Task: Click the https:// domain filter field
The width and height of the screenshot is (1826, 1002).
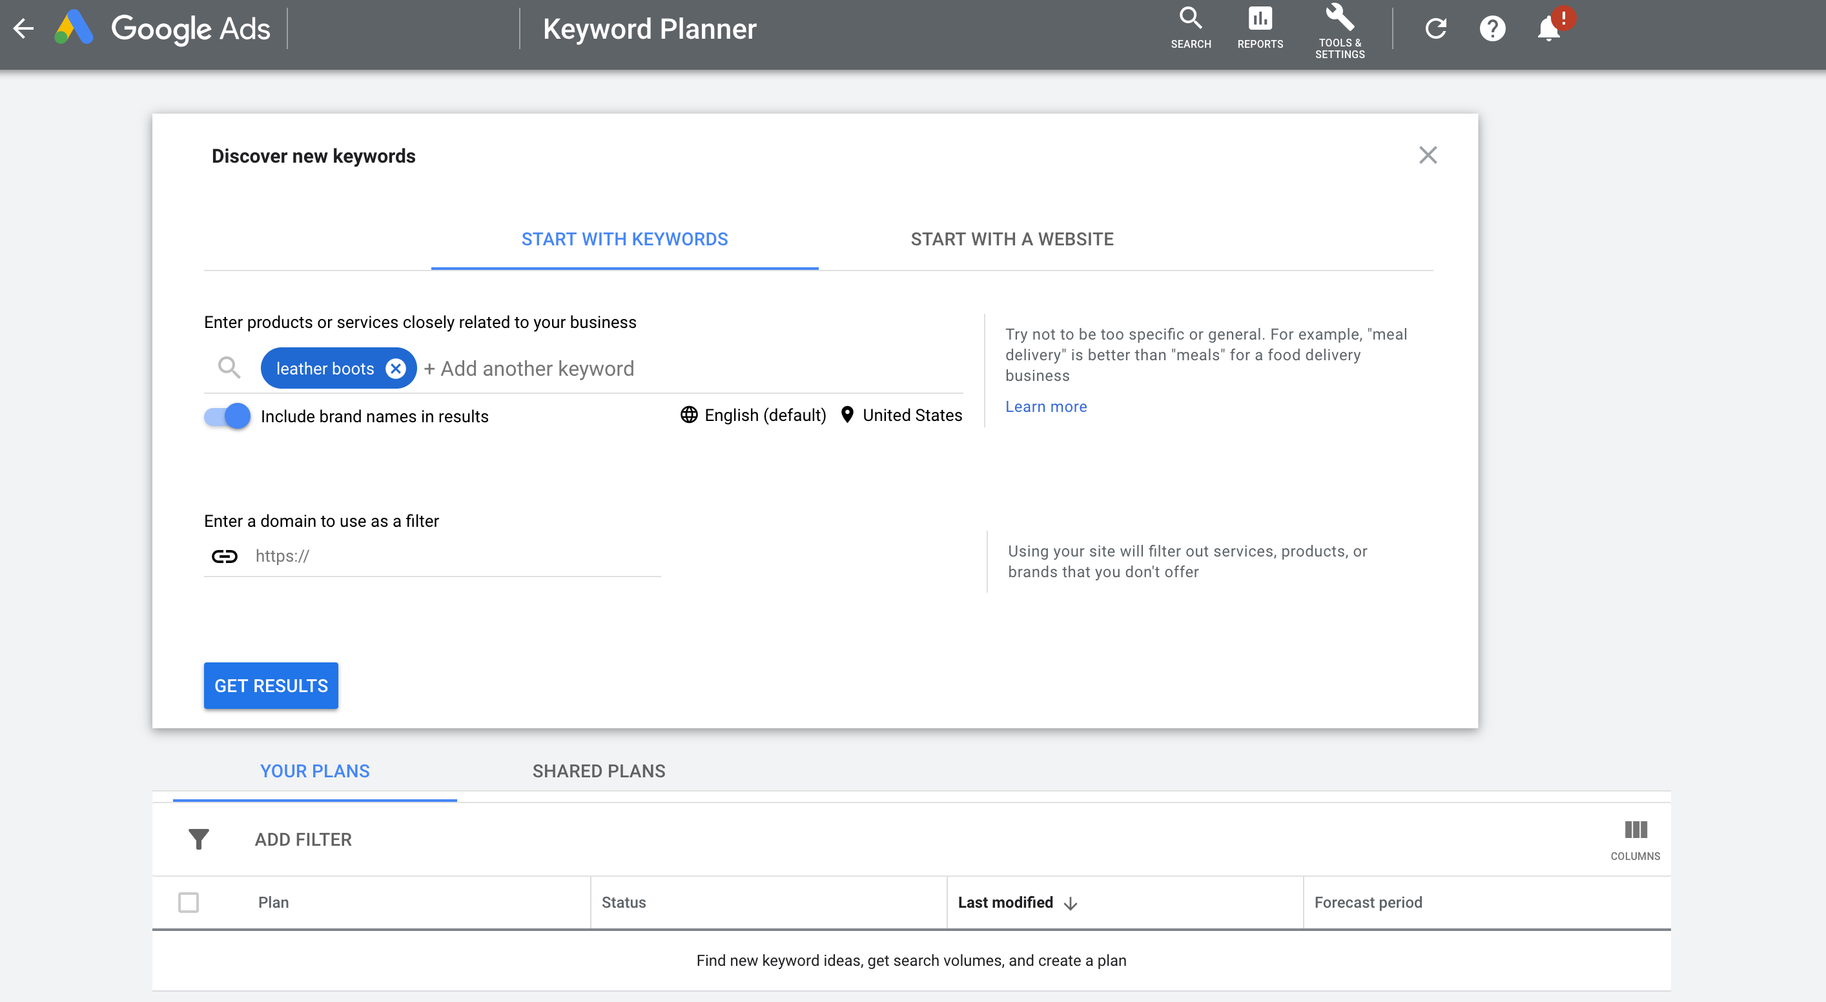Action: pyautogui.click(x=454, y=557)
